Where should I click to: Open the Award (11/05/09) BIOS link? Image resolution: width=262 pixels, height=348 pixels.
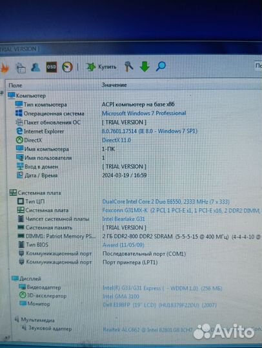click(123, 245)
